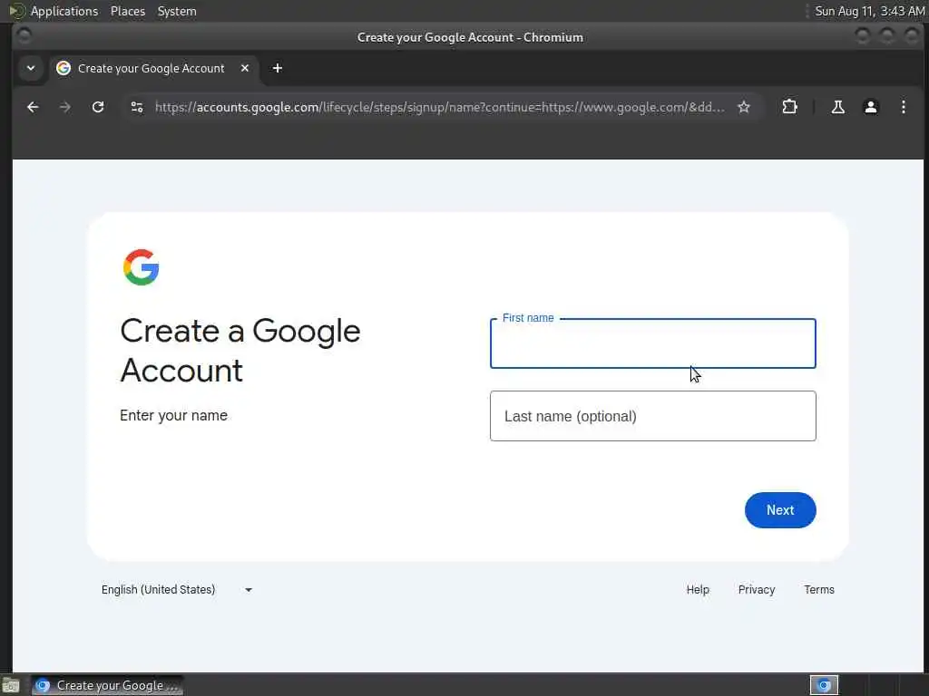Image resolution: width=929 pixels, height=696 pixels.
Task: Open the Help link
Action: coord(698,589)
